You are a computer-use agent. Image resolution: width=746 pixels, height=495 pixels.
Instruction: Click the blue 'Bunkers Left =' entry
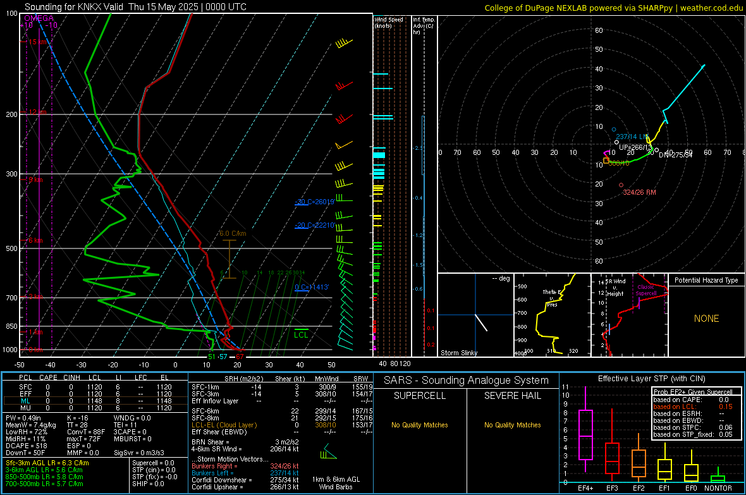pyautogui.click(x=245, y=473)
